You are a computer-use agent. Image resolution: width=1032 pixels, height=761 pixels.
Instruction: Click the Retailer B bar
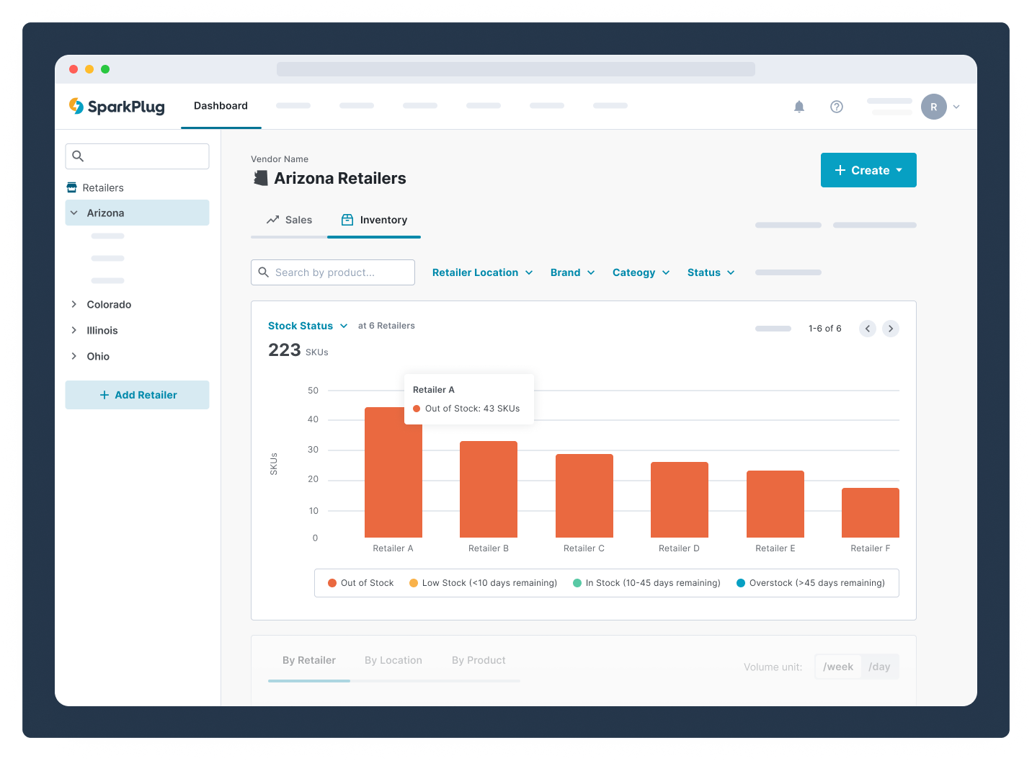point(489,489)
